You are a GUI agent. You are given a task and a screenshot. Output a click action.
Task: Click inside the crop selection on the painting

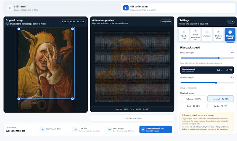(x=46, y=63)
